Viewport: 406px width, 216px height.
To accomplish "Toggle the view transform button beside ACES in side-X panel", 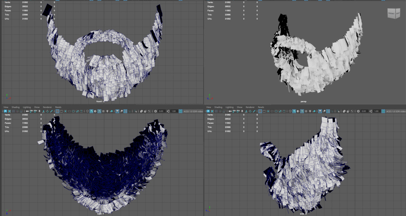I will [x=383, y=111].
